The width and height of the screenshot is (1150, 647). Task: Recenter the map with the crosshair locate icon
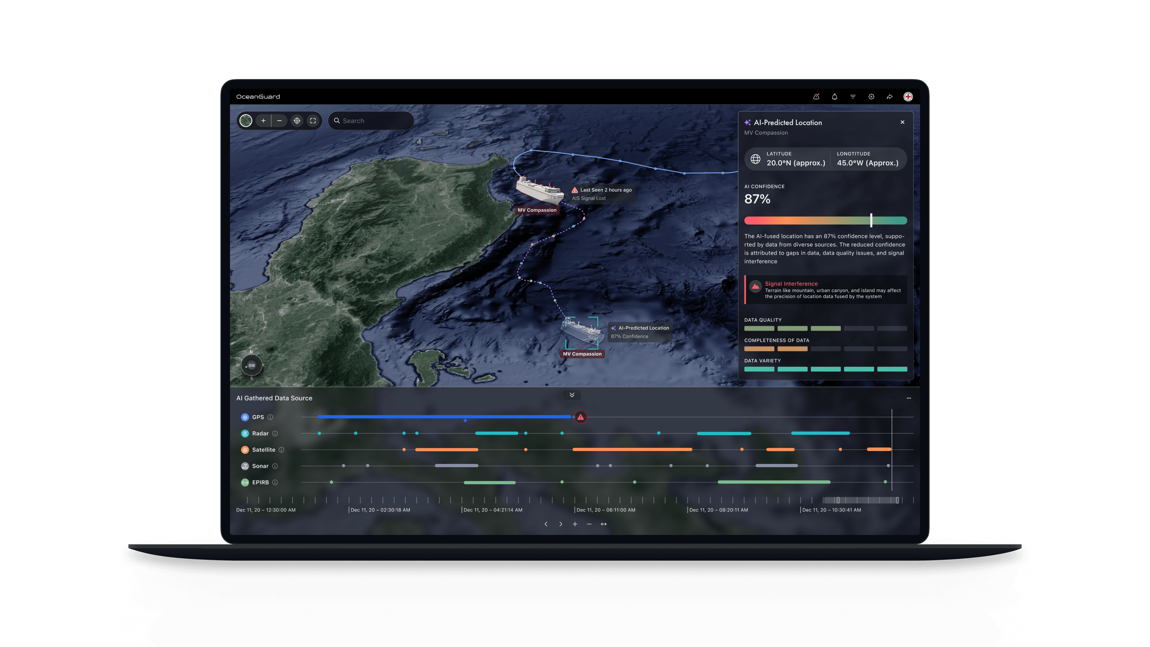pyautogui.click(x=297, y=120)
